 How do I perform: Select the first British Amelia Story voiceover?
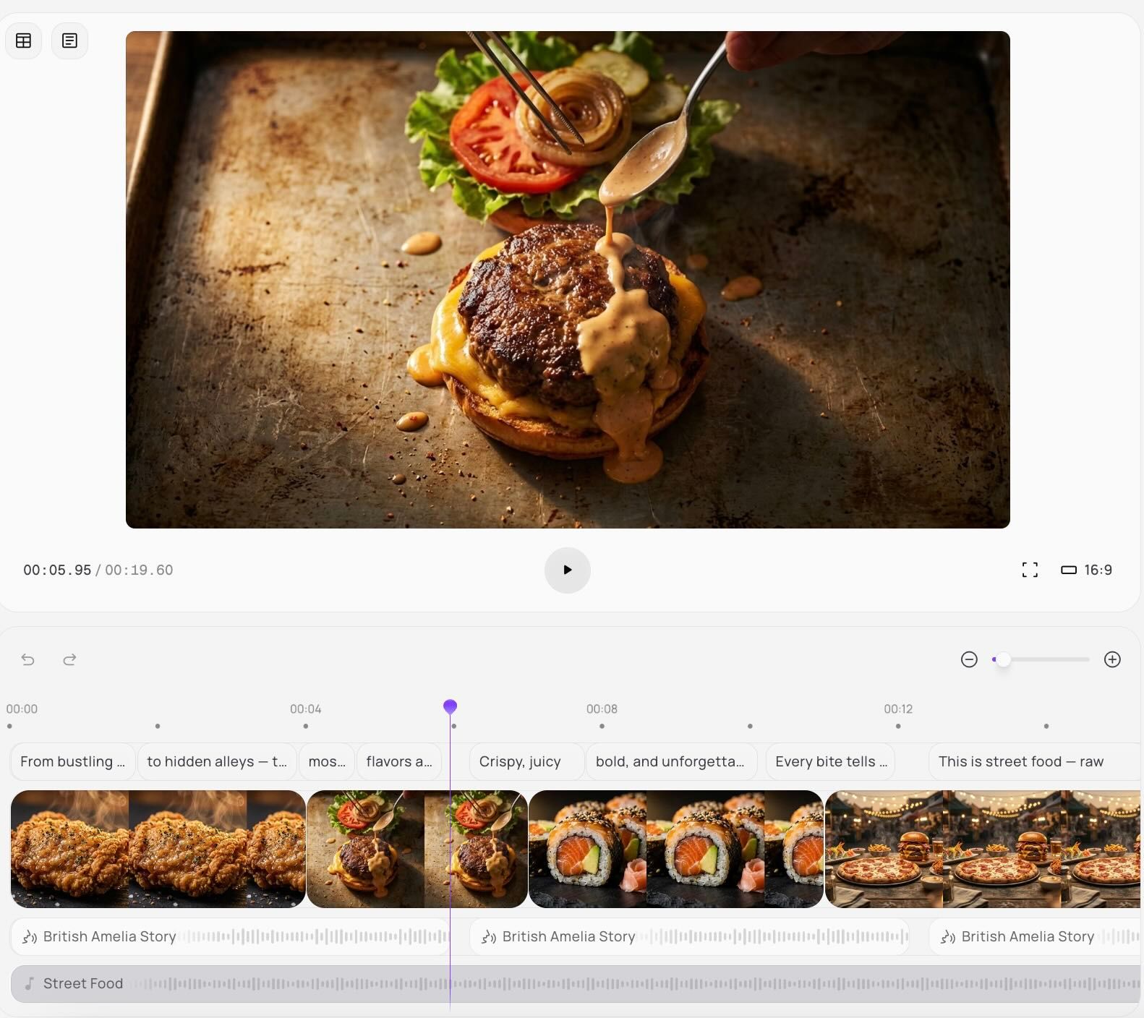point(229,937)
